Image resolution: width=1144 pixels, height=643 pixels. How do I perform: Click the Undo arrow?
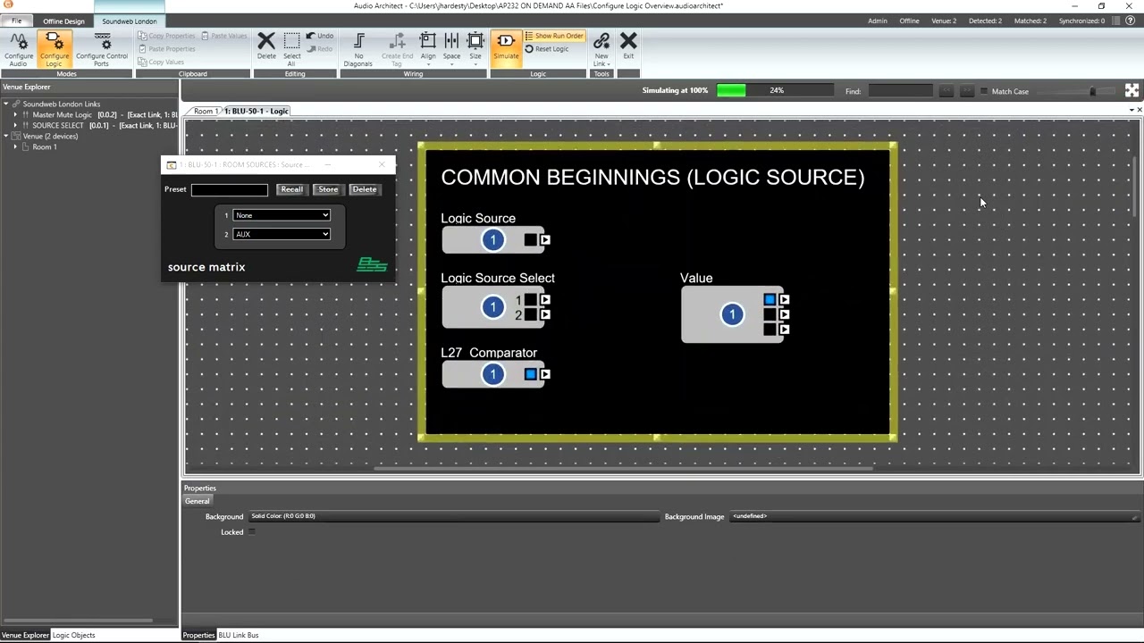[320, 36]
